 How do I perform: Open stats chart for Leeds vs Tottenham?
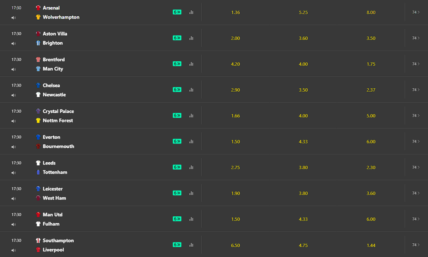point(191,167)
